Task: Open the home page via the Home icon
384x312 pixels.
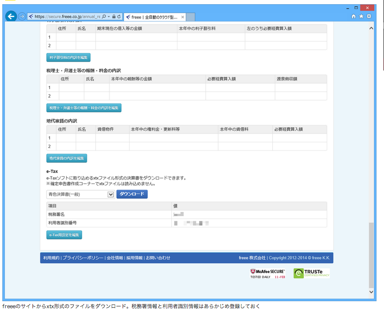Action: (x=353, y=16)
